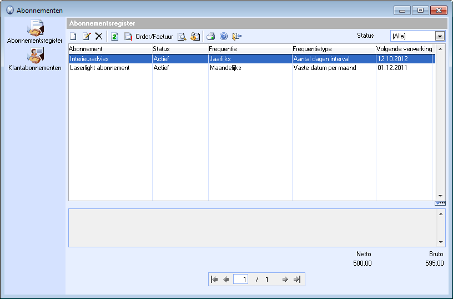
Task: Click the edit subscription pencil icon
Action: pos(86,37)
